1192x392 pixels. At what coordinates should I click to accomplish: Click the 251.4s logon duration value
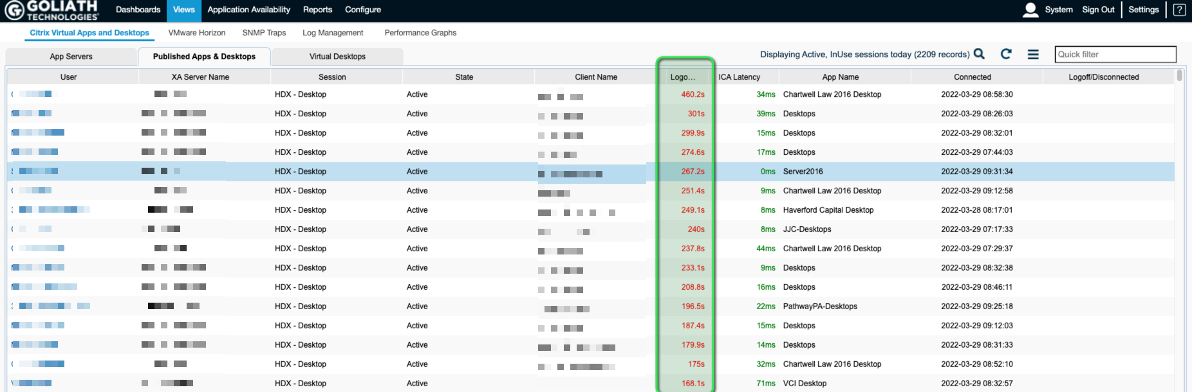click(x=693, y=191)
